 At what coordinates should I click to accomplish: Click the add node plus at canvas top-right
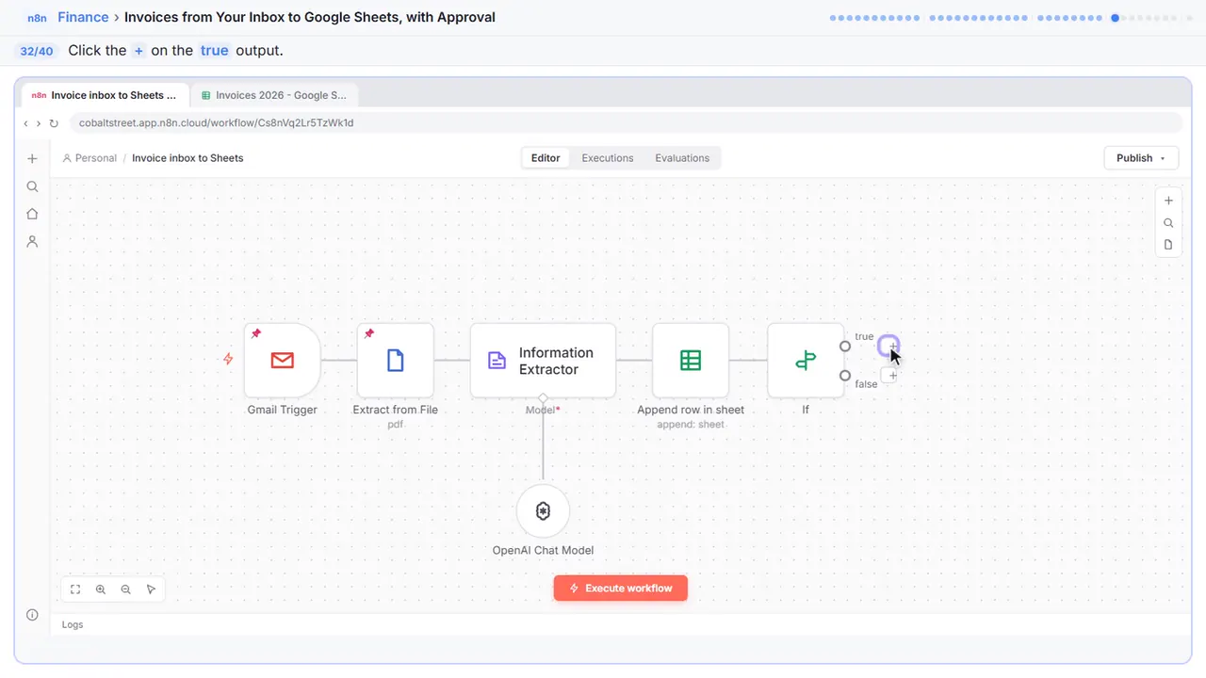click(1168, 201)
